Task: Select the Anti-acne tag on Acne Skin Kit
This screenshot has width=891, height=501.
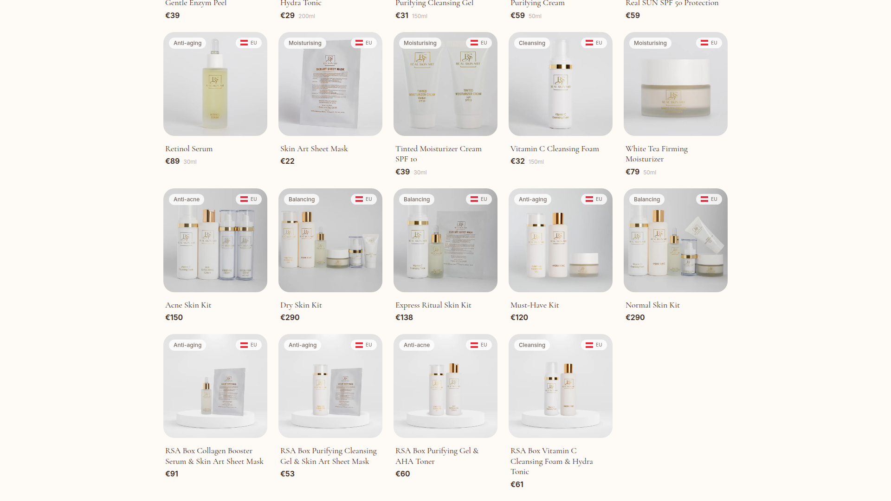Action: coord(187,199)
